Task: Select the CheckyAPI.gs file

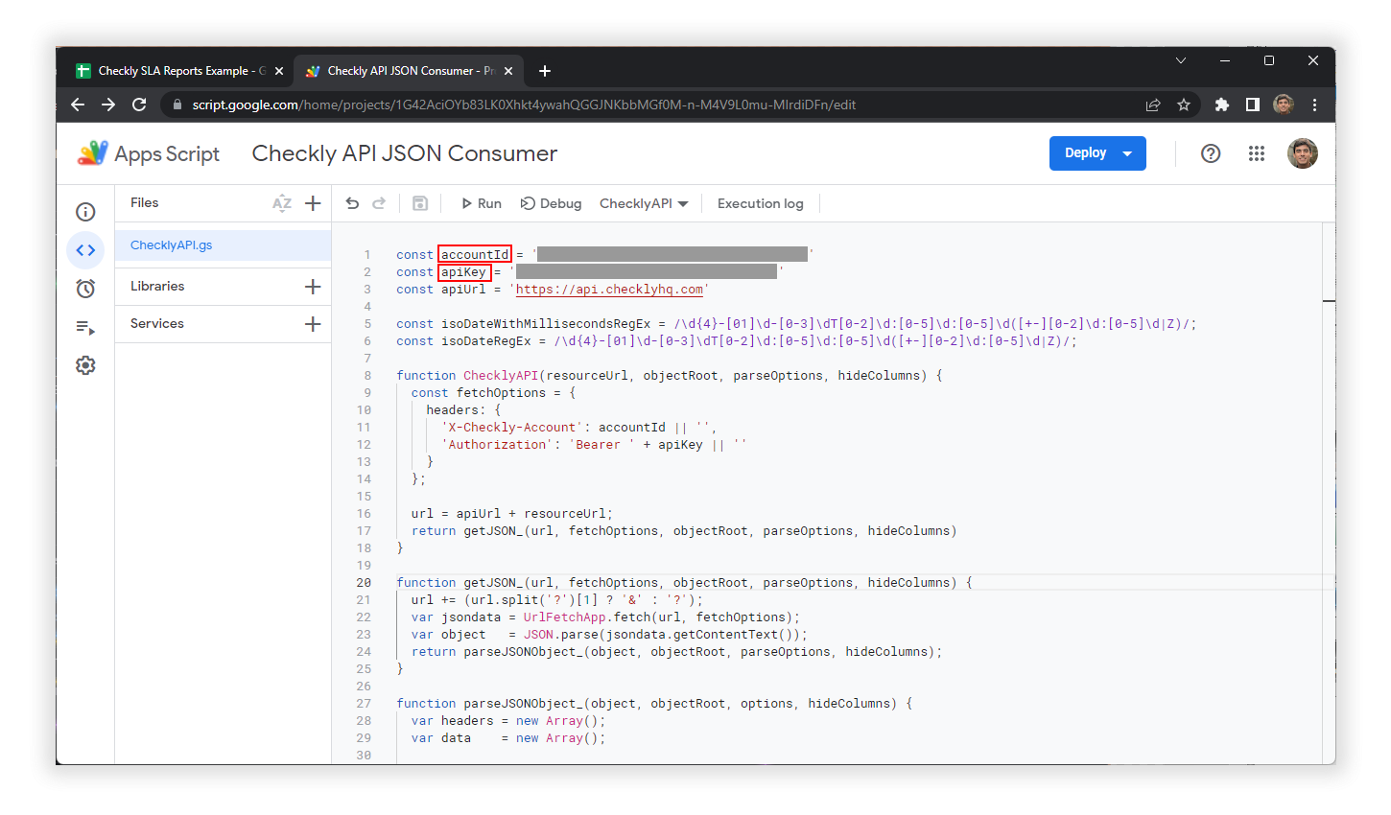Action: pyautogui.click(x=171, y=244)
